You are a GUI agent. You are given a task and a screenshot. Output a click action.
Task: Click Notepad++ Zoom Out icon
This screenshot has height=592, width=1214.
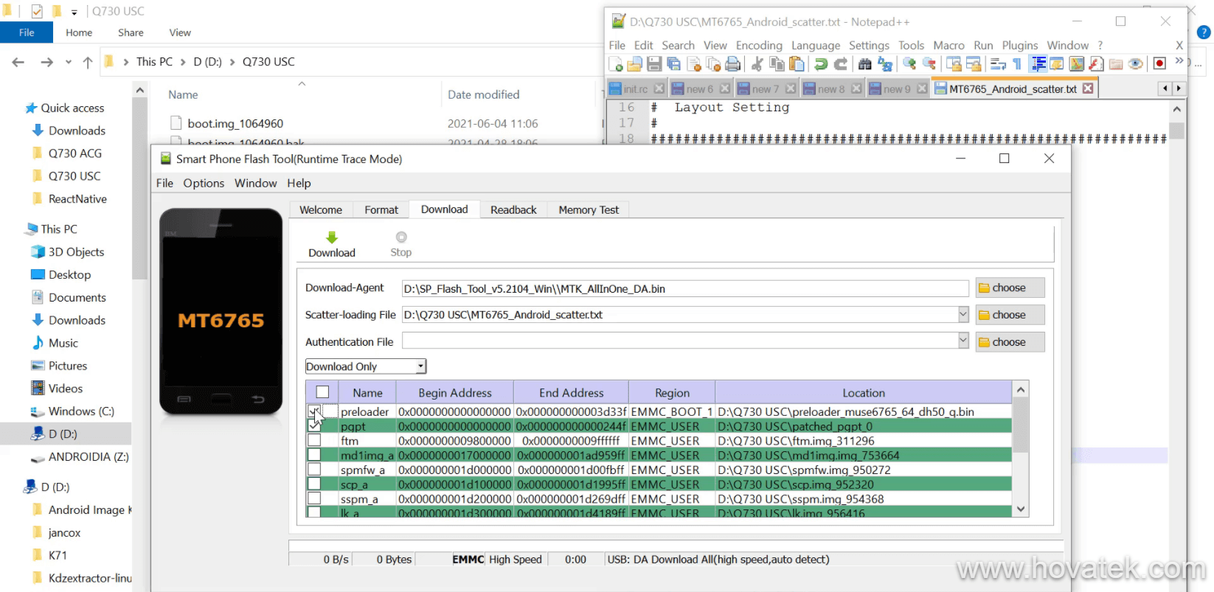coord(929,64)
